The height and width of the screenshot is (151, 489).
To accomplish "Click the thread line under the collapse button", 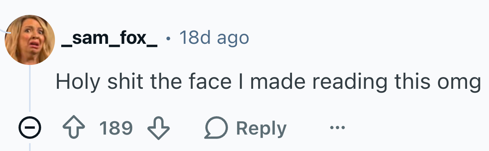I will click(x=30, y=144).
